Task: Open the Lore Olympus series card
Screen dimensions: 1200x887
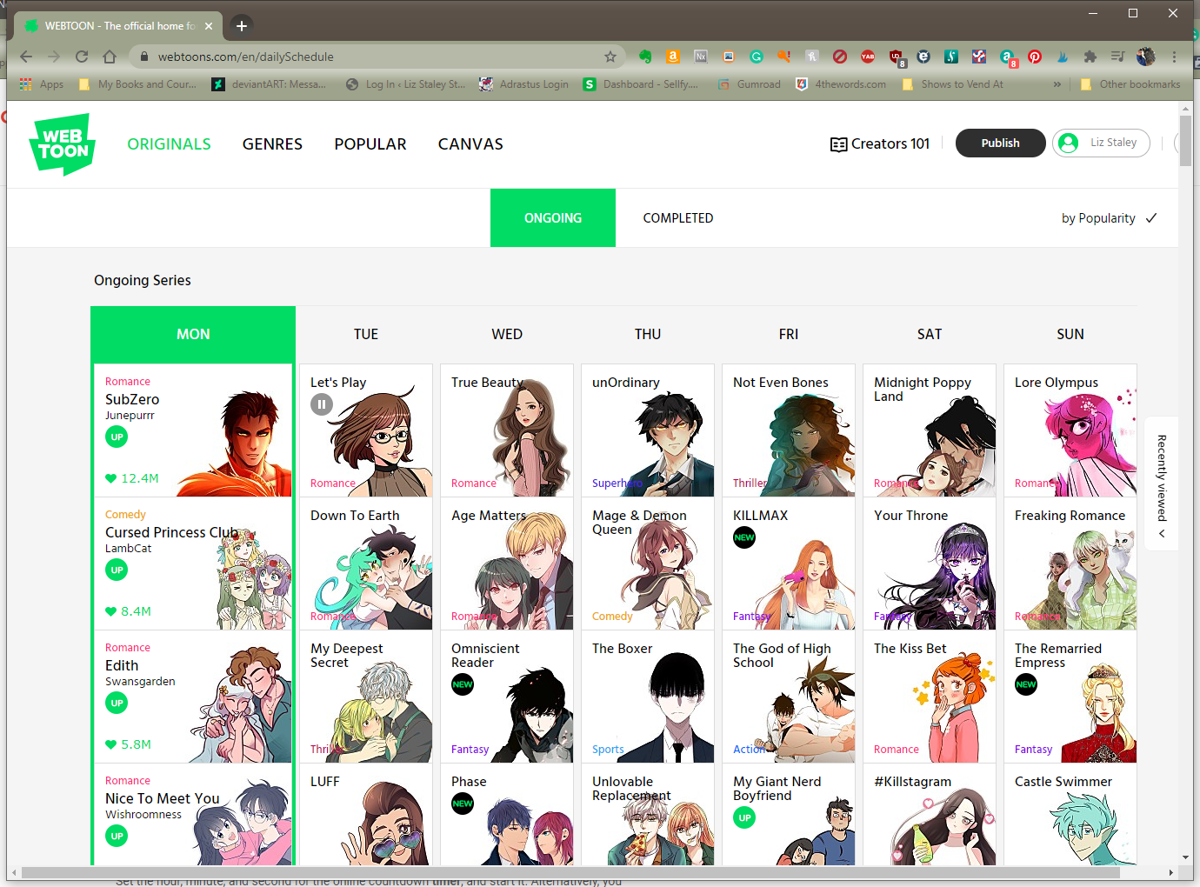Action: click(1070, 430)
